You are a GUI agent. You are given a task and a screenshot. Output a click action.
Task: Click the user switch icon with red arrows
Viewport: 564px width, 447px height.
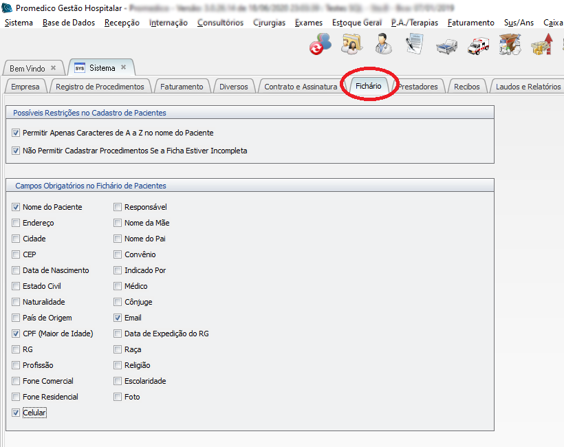pyautogui.click(x=320, y=45)
